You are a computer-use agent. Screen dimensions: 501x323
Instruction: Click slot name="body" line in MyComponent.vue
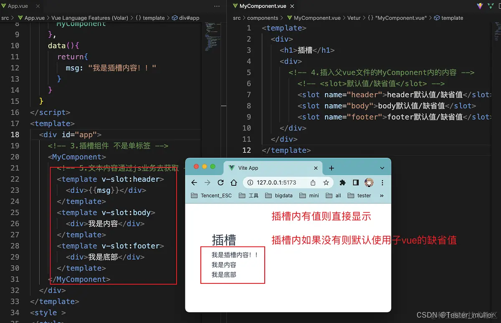tap(387, 106)
